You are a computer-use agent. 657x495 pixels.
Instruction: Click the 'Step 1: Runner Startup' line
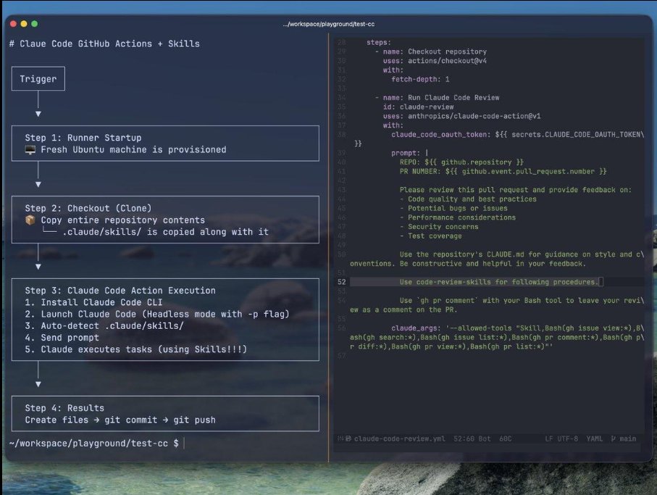pos(83,138)
